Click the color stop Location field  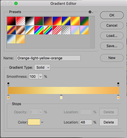point(86,122)
